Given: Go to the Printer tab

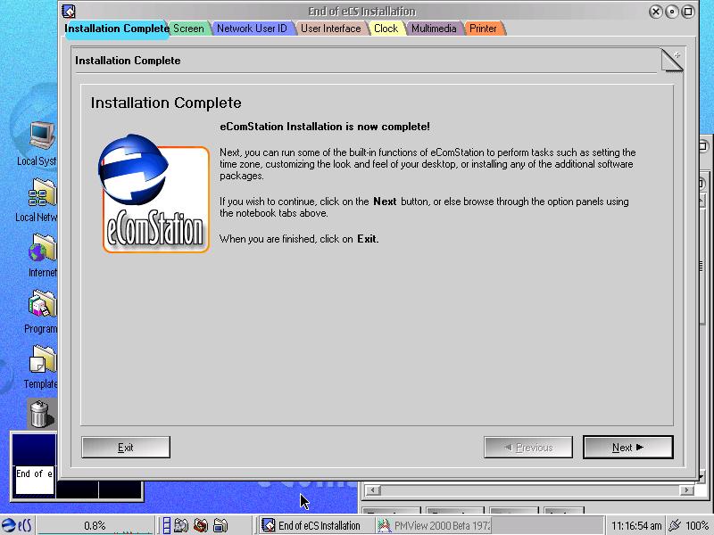Looking at the screenshot, I should [x=483, y=29].
